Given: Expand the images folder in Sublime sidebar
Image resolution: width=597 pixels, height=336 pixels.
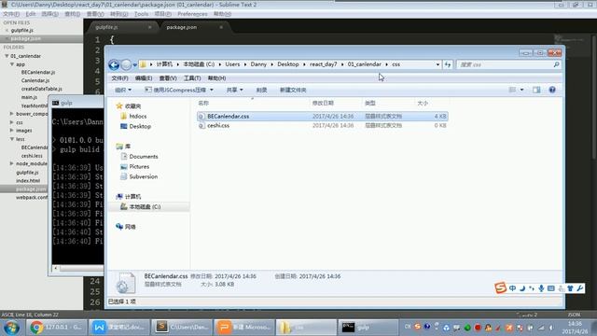Looking at the screenshot, I should coord(12,131).
